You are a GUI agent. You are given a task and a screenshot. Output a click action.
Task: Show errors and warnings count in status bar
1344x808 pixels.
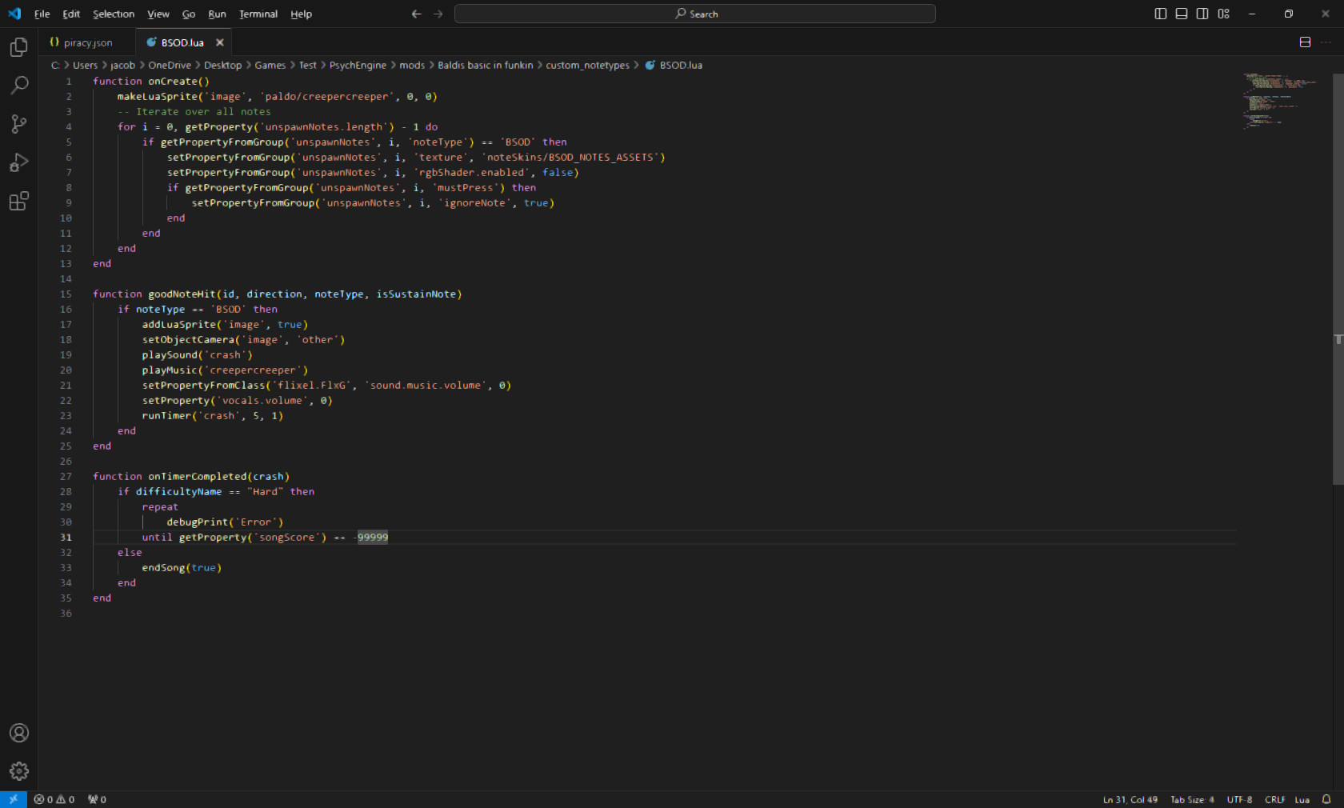(54, 799)
